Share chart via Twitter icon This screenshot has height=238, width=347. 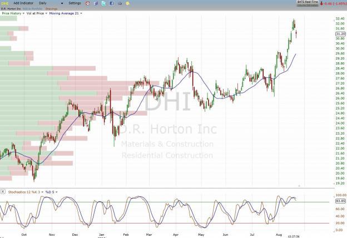click(103, 3)
